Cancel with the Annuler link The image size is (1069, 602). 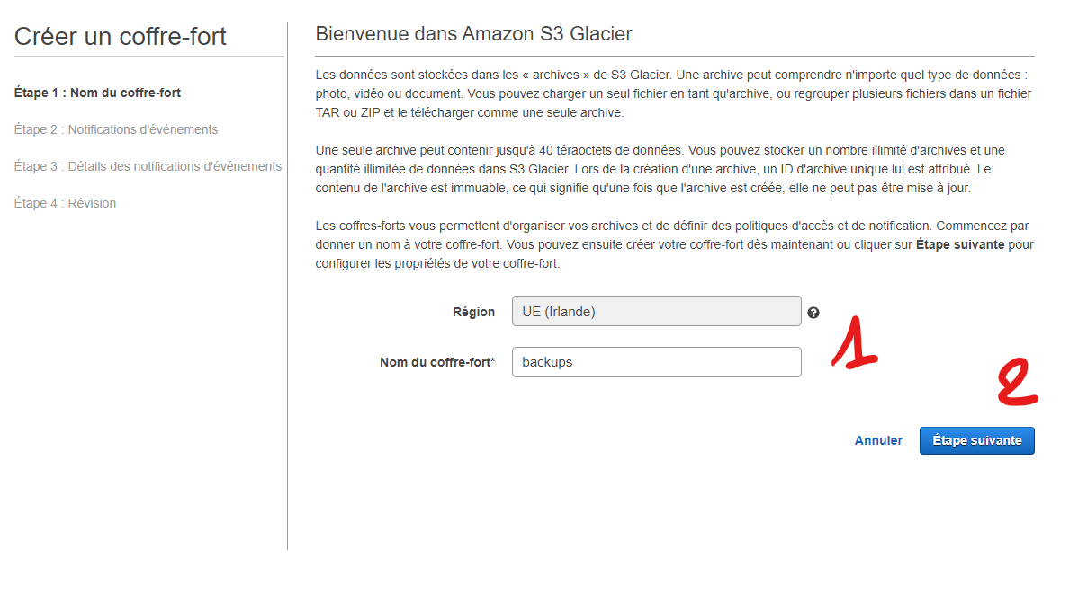click(878, 440)
